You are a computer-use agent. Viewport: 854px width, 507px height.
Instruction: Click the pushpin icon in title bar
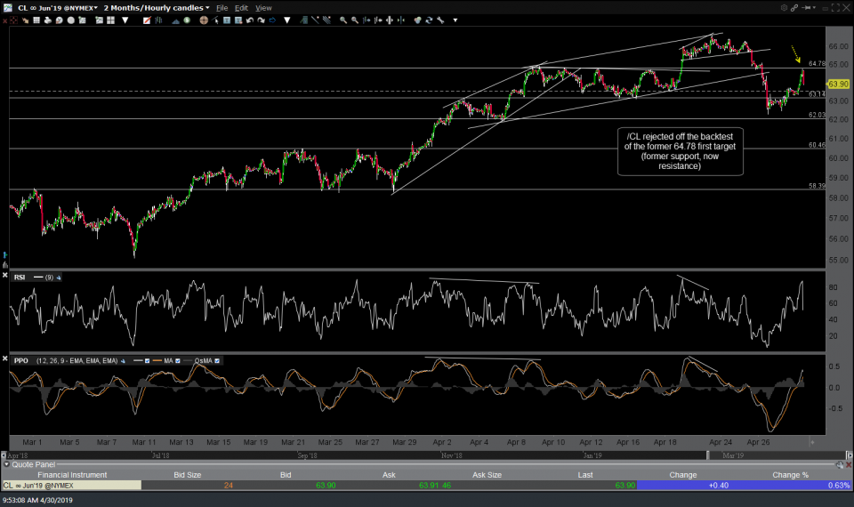(x=807, y=8)
